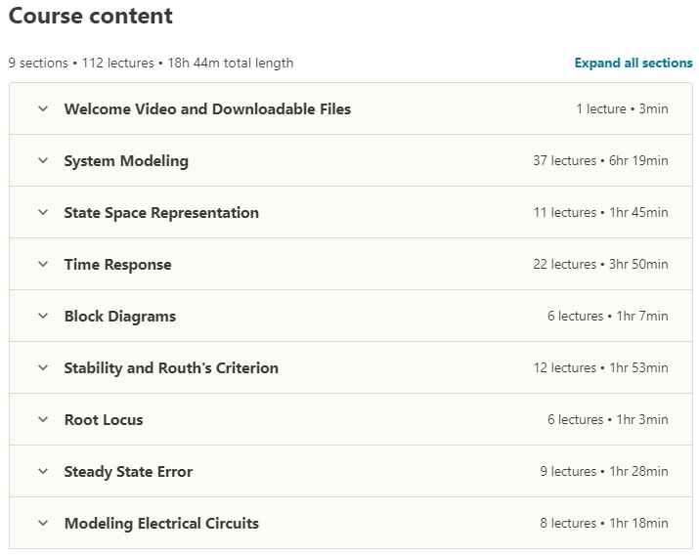Open the Time Response section title
Viewport: 699px width, 555px height.
117,265
